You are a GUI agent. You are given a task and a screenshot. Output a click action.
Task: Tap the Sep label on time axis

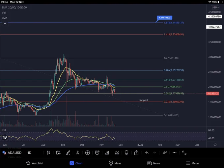63,145
